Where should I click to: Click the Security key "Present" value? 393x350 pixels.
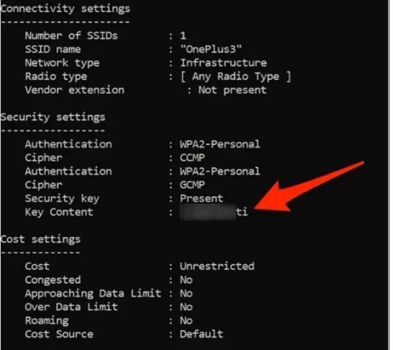[202, 198]
